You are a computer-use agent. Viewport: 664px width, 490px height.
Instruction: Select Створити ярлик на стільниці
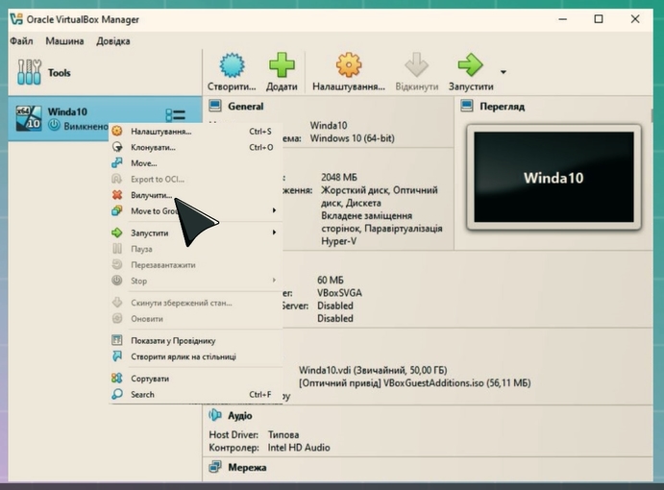coord(195,356)
